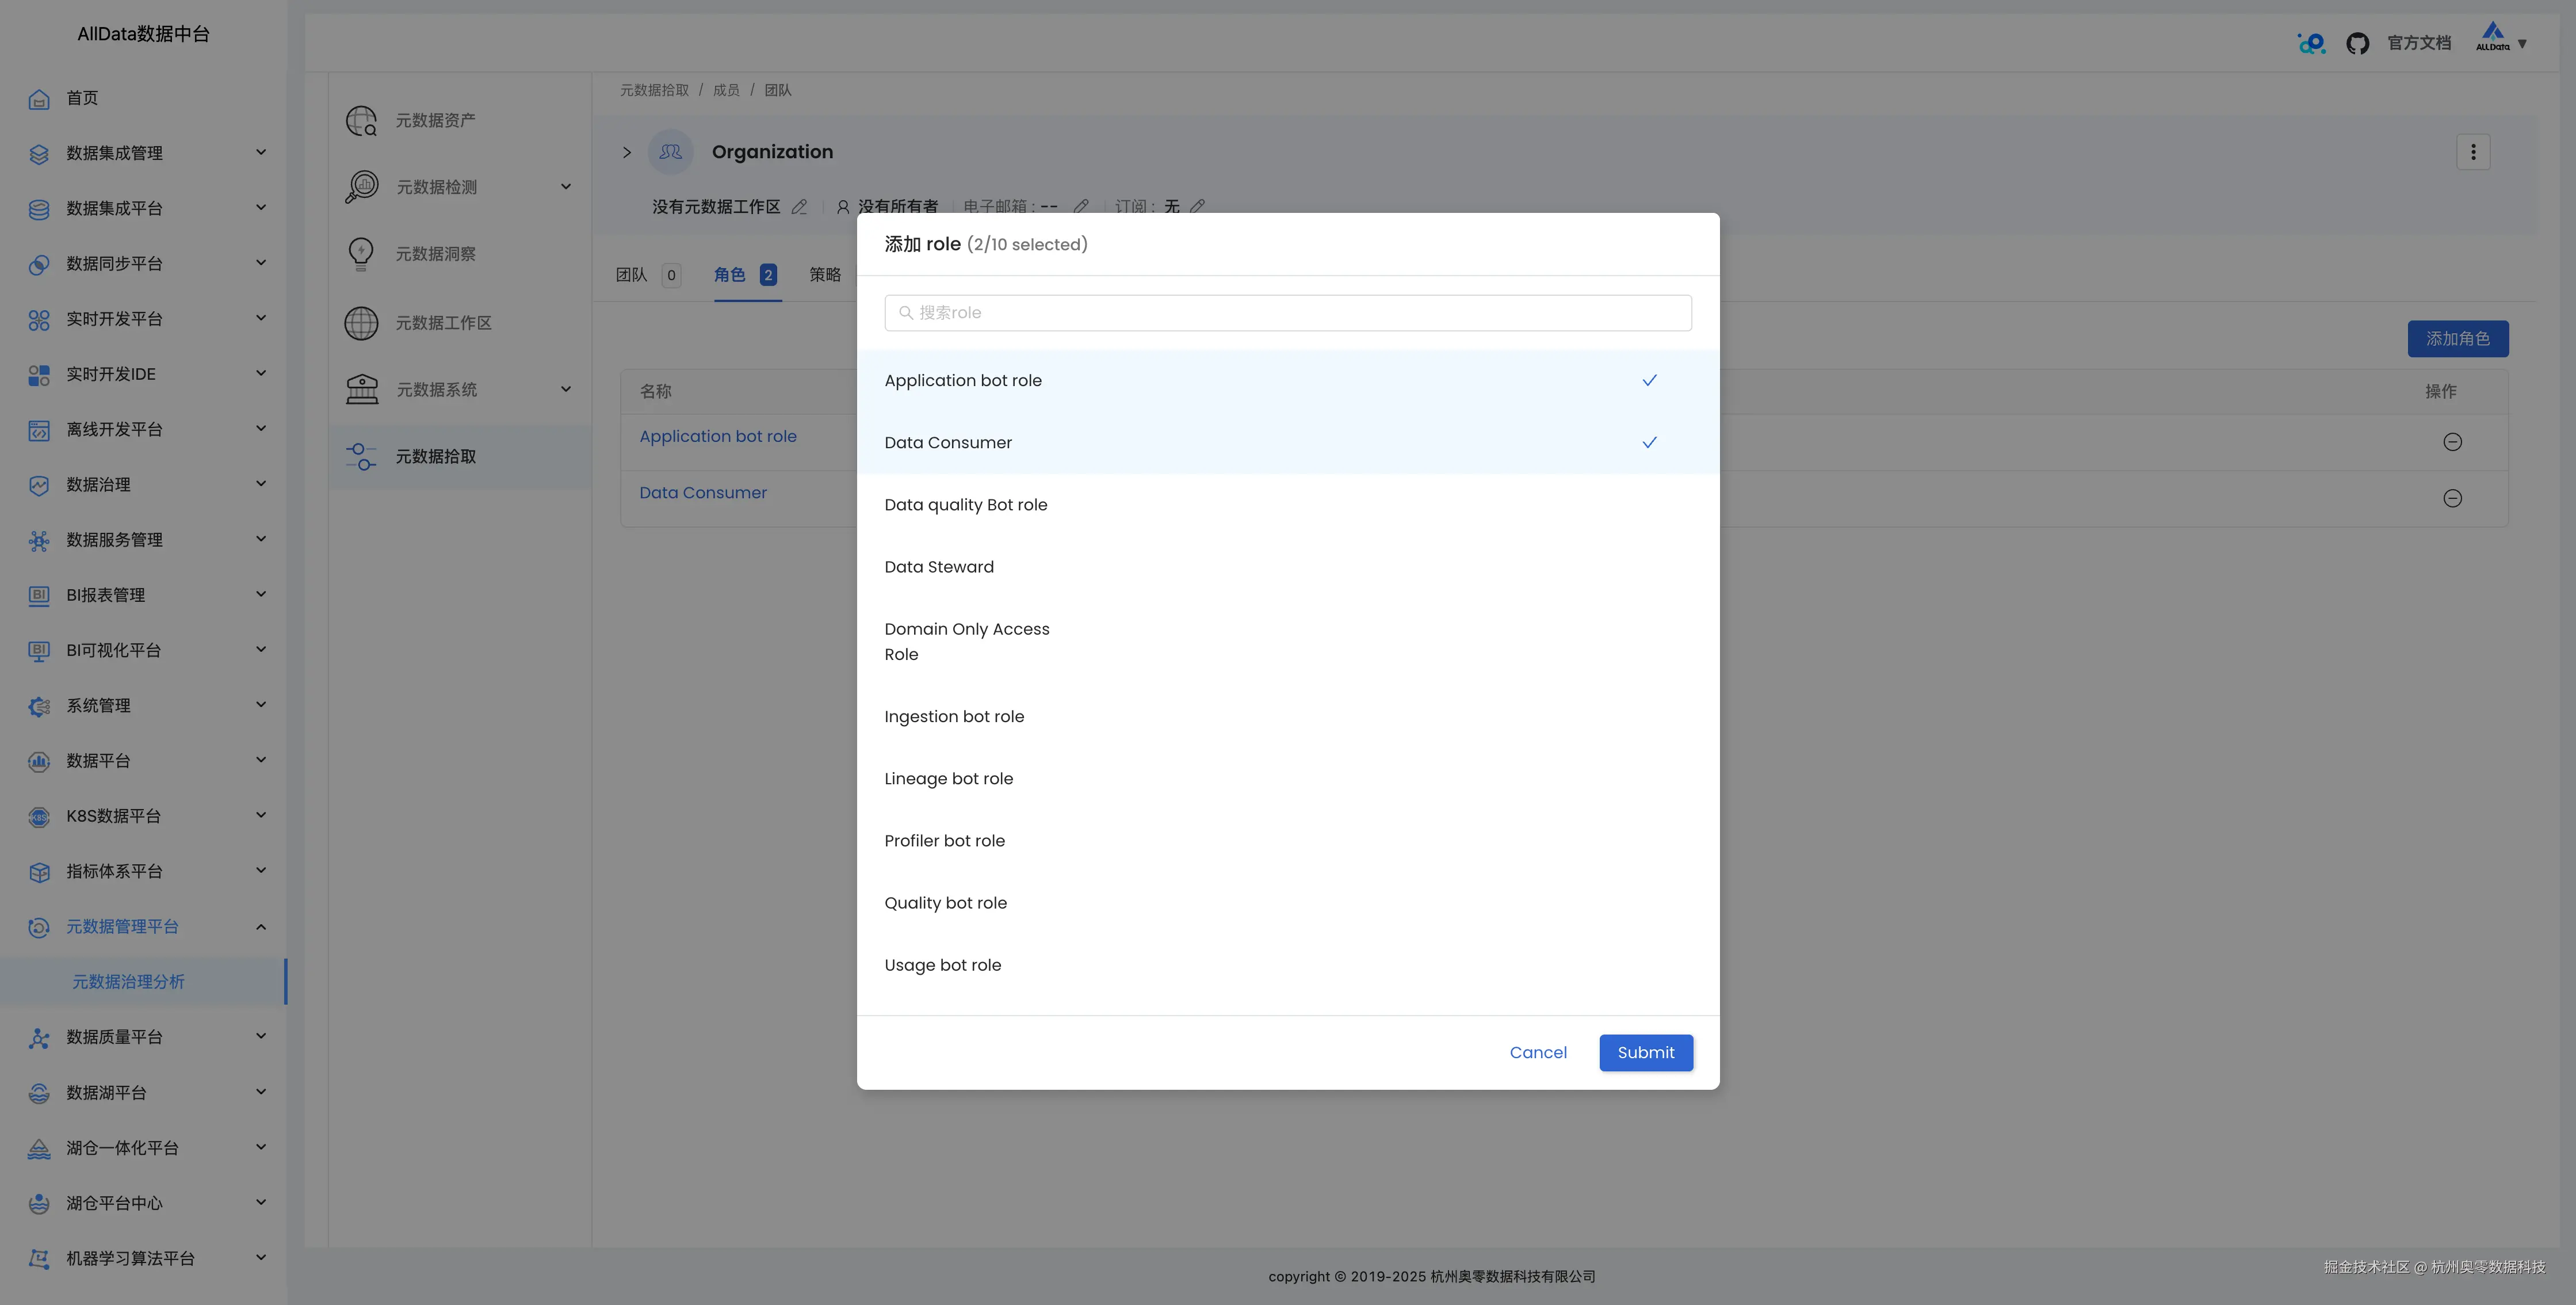
Task: Click the 首页 home icon in sidebar
Action: click(x=39, y=98)
